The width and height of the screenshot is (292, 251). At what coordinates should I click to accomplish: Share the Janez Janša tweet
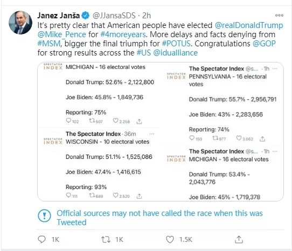(239, 240)
